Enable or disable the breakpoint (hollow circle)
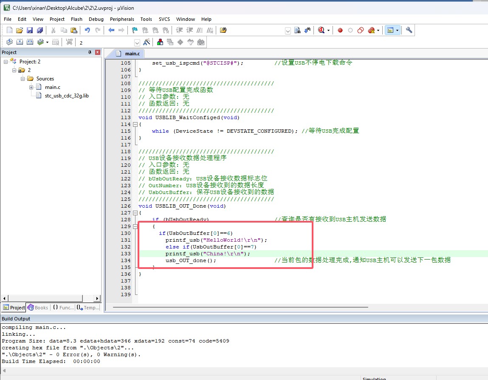Image resolution: width=488 pixels, height=380 pixels. pyautogui.click(x=350, y=30)
